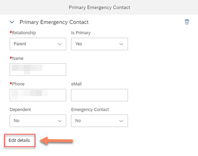Collapse the Primary Emergency Contact section chevron
Viewport: 198px width, 156px height.
tap(12, 22)
